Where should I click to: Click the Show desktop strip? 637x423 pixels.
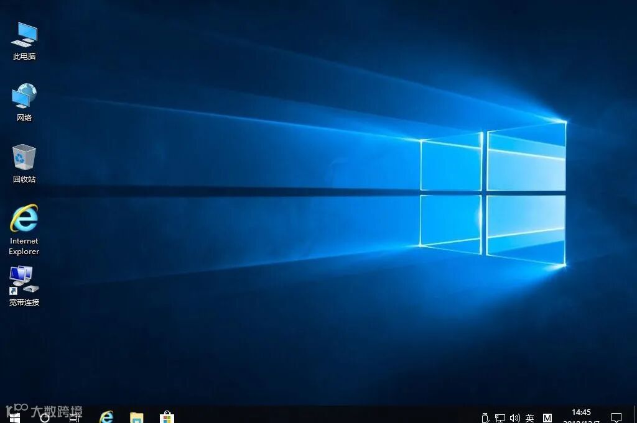point(635,415)
